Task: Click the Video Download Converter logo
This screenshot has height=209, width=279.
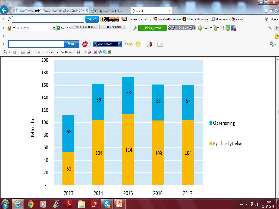Action: [x=110, y=19]
